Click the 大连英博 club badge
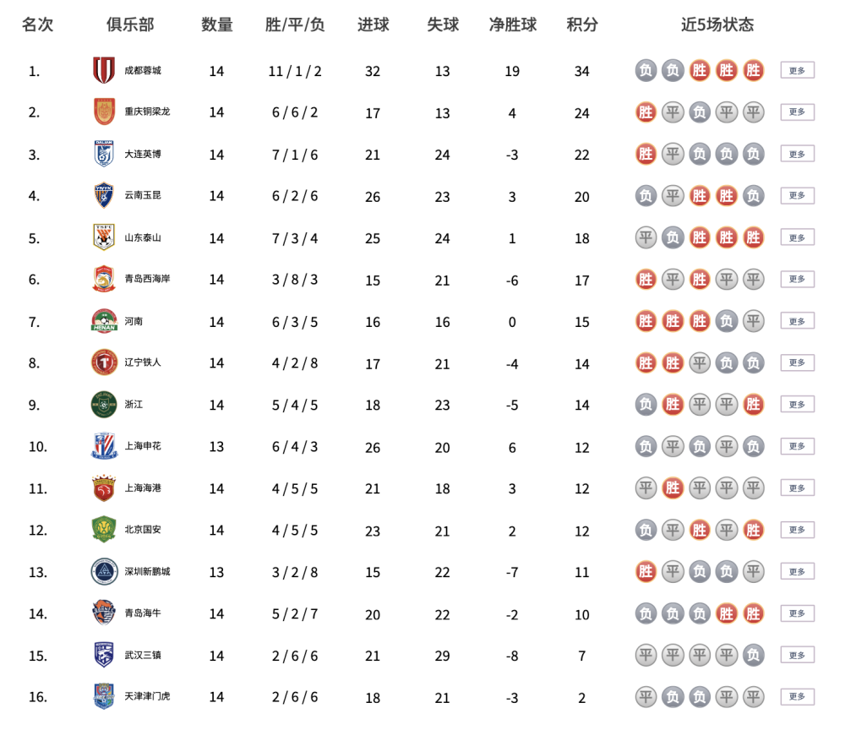This screenshot has width=845, height=730. [104, 154]
